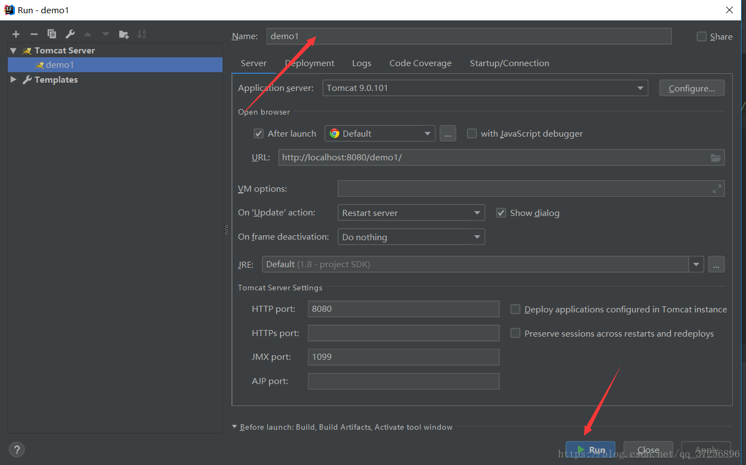Click the AJP port field
746x465 pixels.
coord(403,381)
